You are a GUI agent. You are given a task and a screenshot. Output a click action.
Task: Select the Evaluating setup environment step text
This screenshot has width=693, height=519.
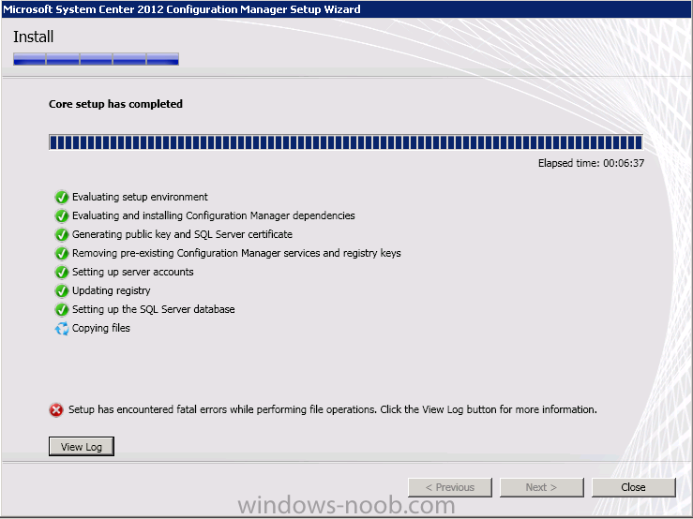[140, 197]
